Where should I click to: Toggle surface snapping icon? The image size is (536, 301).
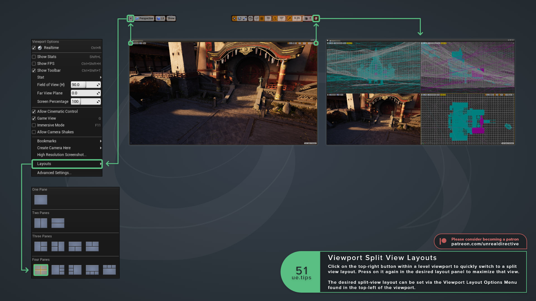(257, 18)
